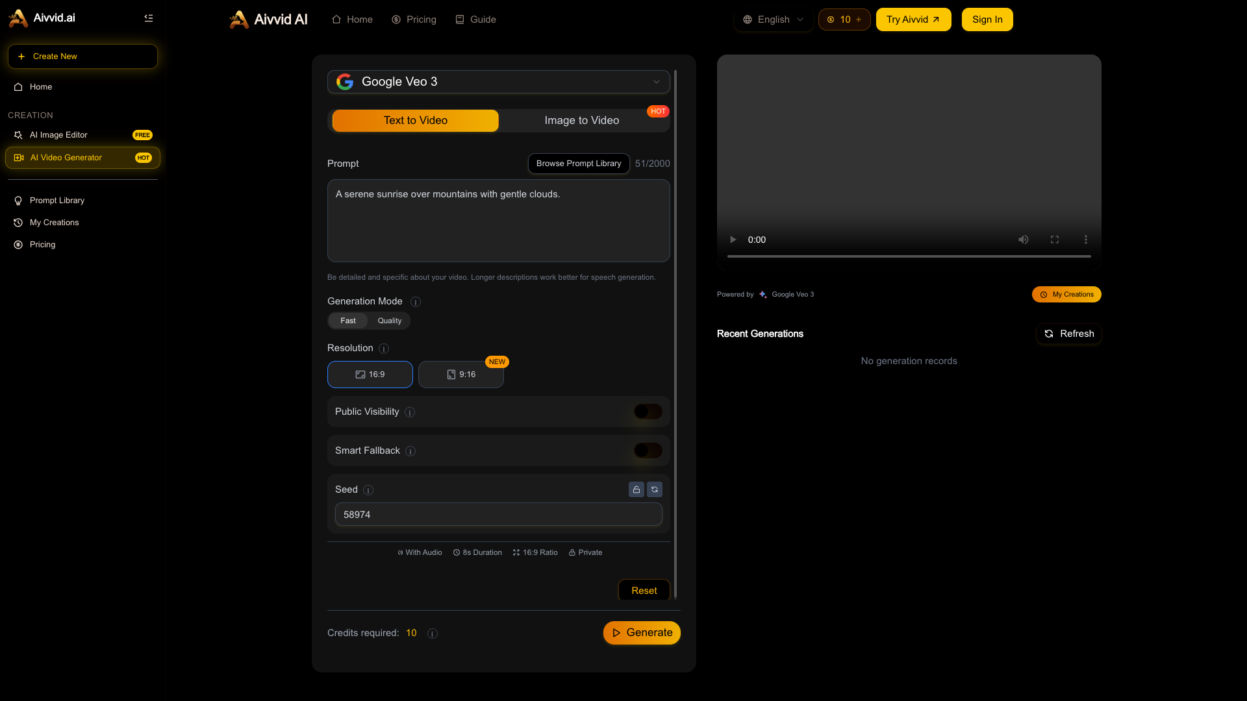The height and width of the screenshot is (701, 1247).
Task: Switch to the Text to Video tab
Action: tap(416, 121)
